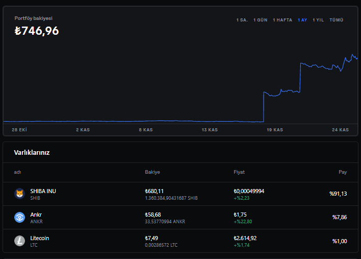Select the 1 HAFTA time range
This screenshot has width=361, height=259.
tap(282, 20)
